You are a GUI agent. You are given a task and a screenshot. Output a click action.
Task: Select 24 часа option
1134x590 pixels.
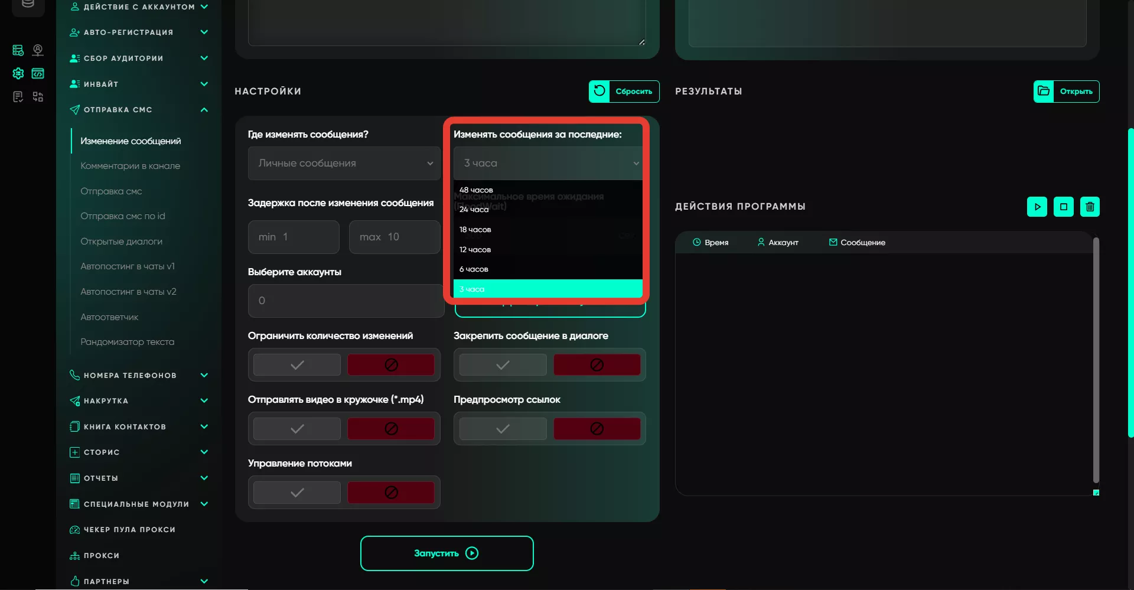point(548,210)
